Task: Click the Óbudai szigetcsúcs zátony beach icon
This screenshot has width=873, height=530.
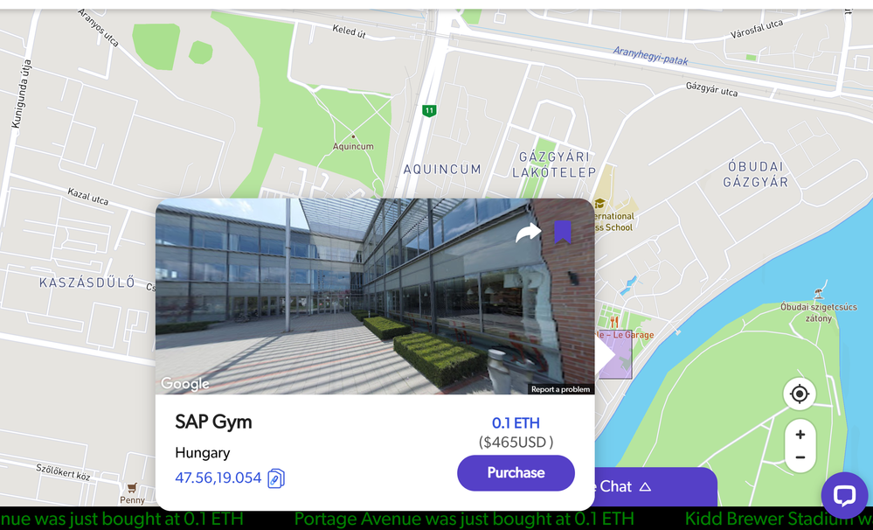Action: 819,294
